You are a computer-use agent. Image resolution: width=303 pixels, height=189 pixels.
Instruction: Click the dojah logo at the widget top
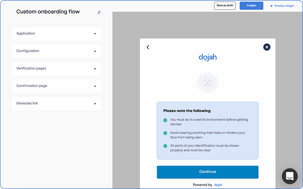(x=207, y=57)
